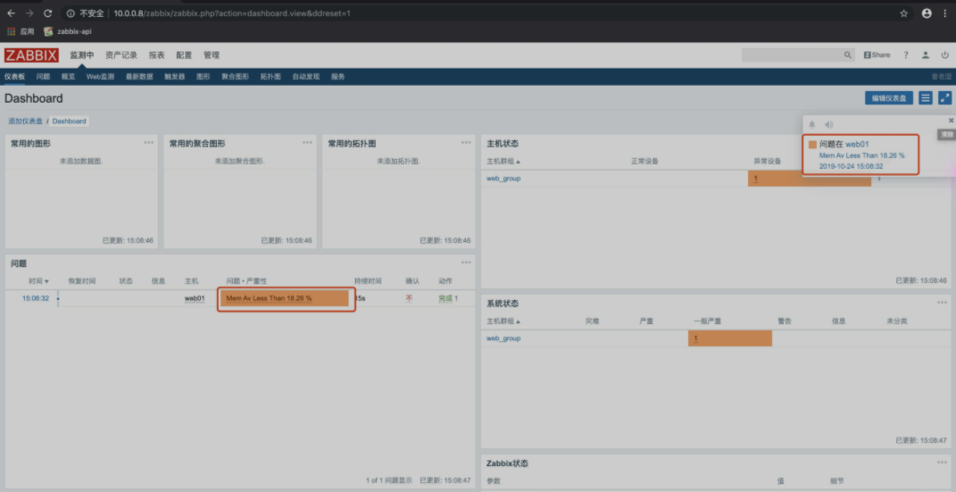Image resolution: width=956 pixels, height=492 pixels.
Task: Close the problem notification popup
Action: [951, 121]
